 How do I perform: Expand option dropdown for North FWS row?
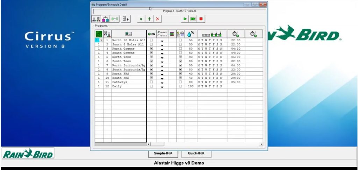point(162,75)
